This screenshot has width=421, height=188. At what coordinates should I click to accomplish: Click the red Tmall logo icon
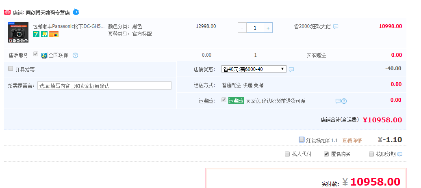pos(7,12)
